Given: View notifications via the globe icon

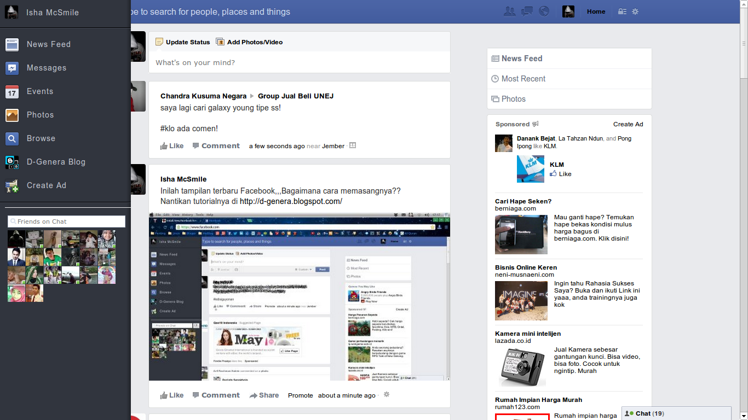Looking at the screenshot, I should click(x=544, y=11).
